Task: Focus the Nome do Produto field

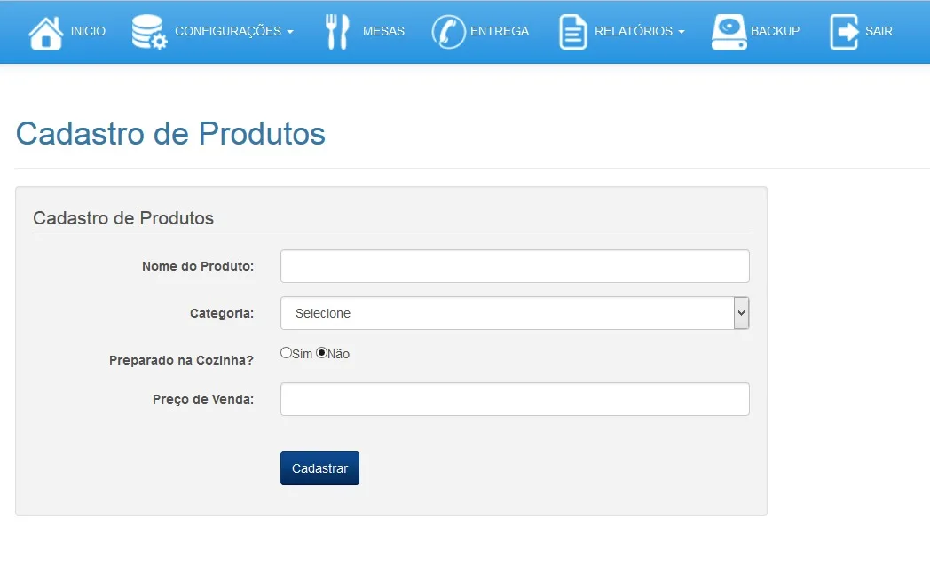Action: [x=515, y=266]
